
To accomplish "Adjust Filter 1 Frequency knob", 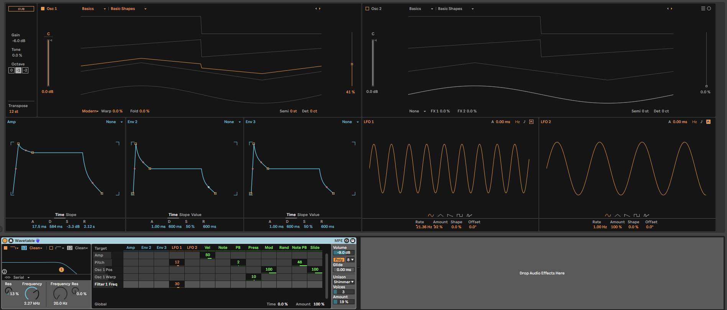I will coord(32,294).
